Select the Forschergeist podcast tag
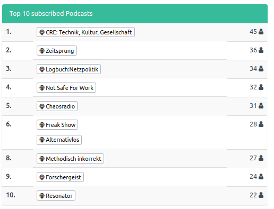Image resolution: width=274 pixels, height=209 pixels. pos(60,177)
